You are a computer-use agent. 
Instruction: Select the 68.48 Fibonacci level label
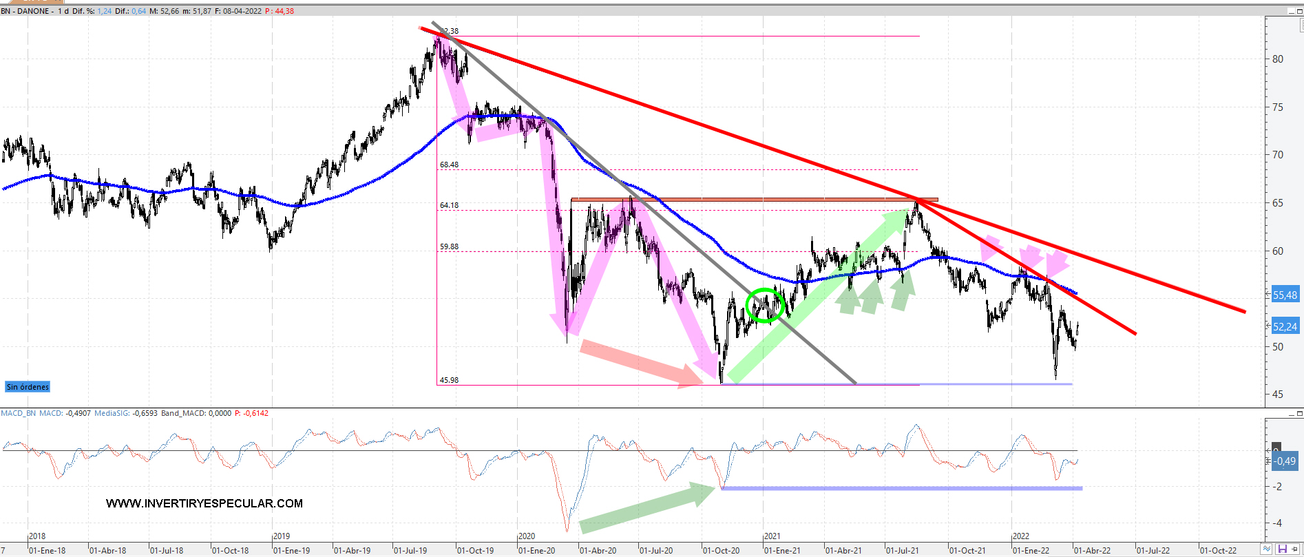(449, 165)
